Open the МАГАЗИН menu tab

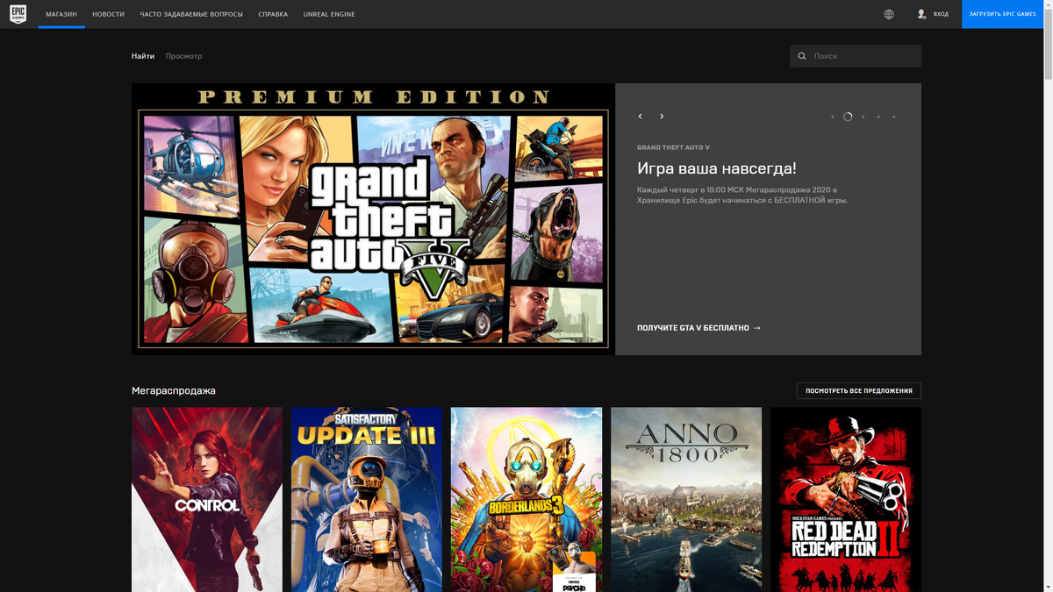[61, 14]
